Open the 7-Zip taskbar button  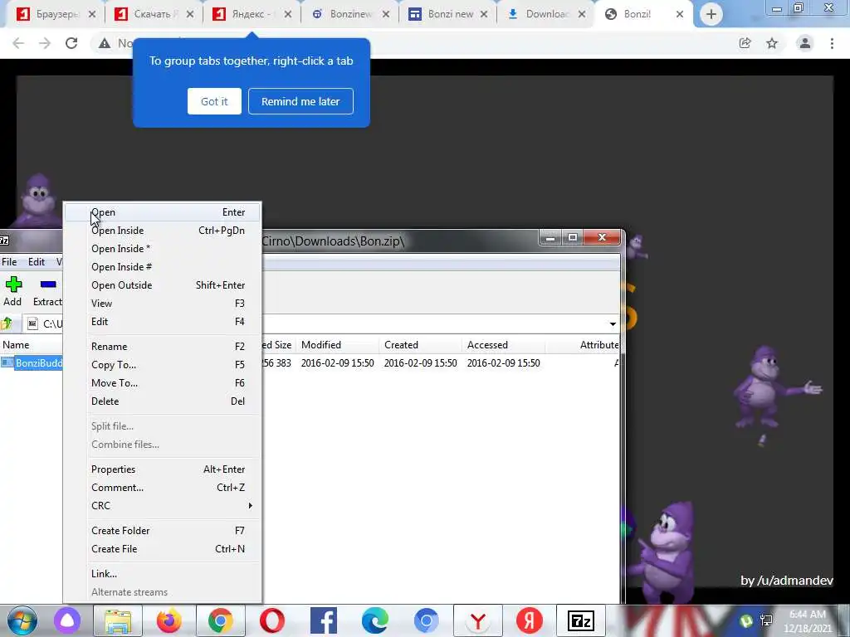[x=580, y=620]
